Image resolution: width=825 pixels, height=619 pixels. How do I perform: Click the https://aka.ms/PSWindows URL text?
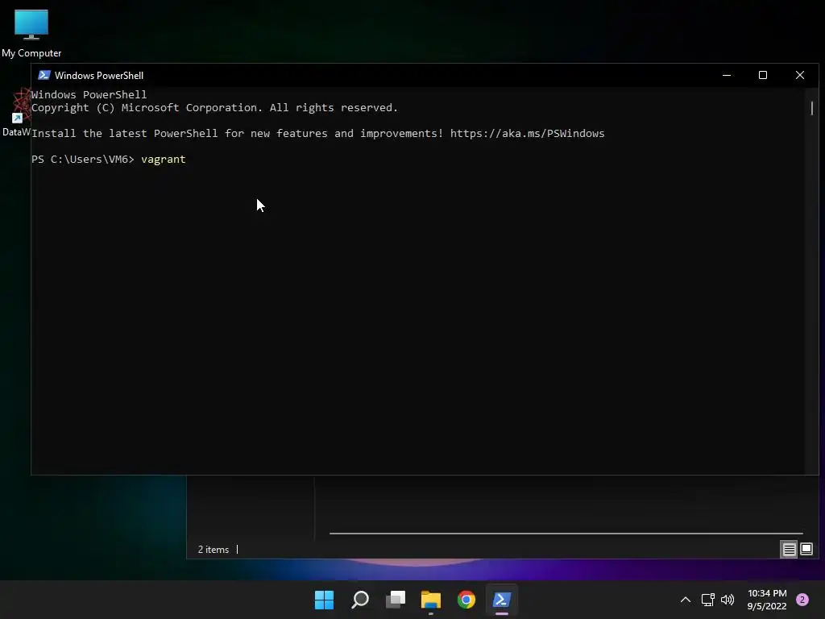point(527,133)
